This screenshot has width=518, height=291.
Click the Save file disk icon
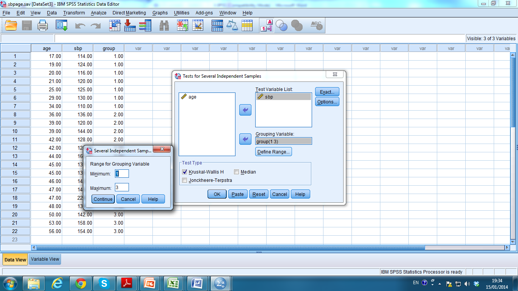coord(27,25)
